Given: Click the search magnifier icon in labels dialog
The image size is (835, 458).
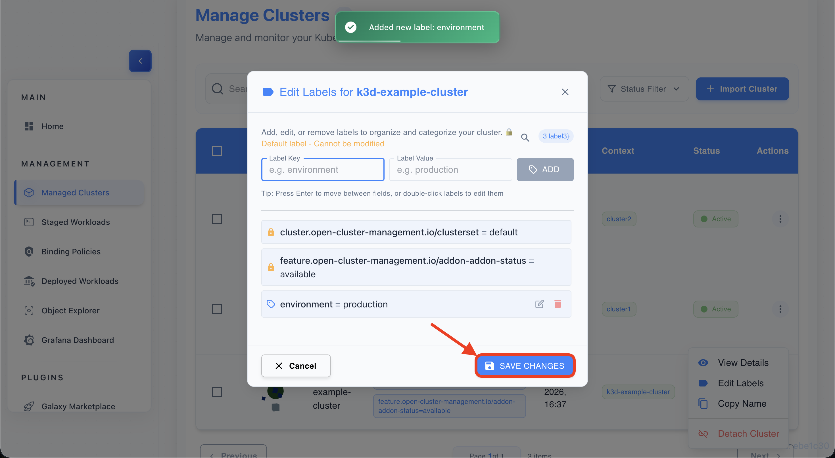Looking at the screenshot, I should point(525,137).
